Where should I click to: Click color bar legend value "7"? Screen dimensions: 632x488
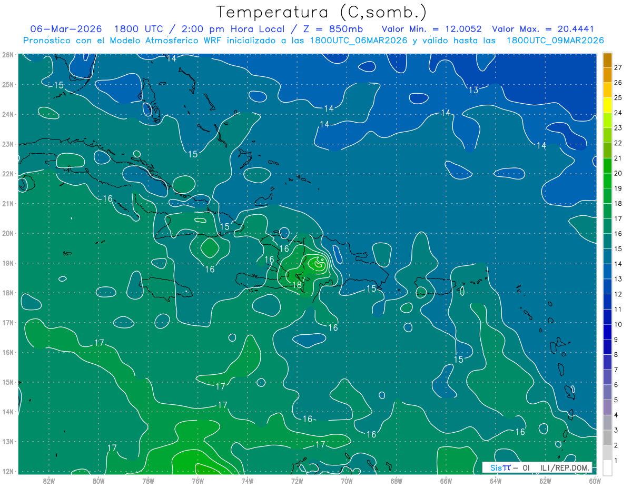(x=616, y=370)
